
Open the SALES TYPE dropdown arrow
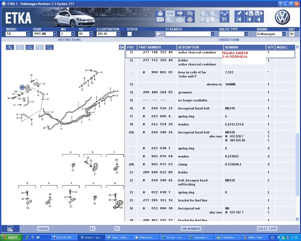click(246, 34)
